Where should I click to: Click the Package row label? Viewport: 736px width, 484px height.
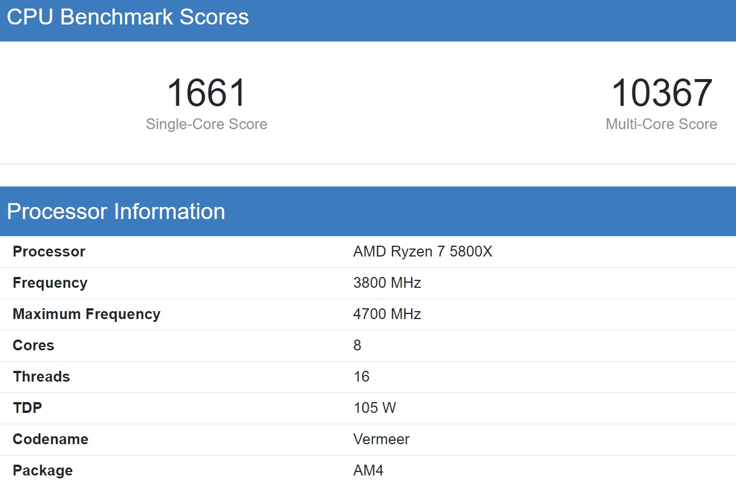(43, 470)
